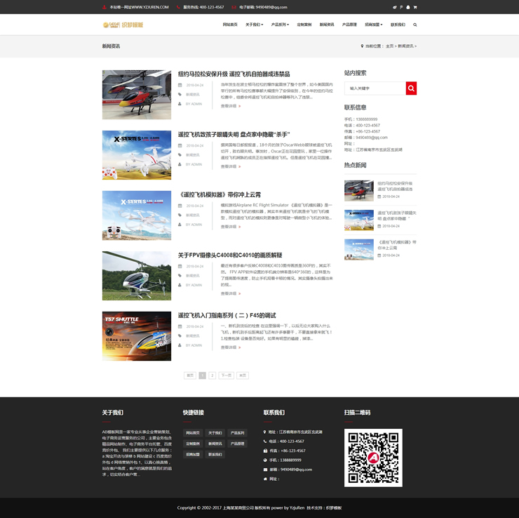Screen dimensions: 519x518
Task: Expand the 产品系列 navigation dropdown
Action: coord(280,25)
